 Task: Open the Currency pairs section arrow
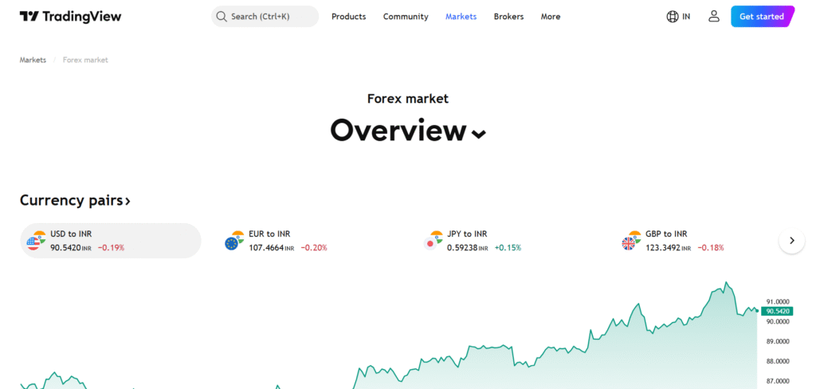[127, 201]
